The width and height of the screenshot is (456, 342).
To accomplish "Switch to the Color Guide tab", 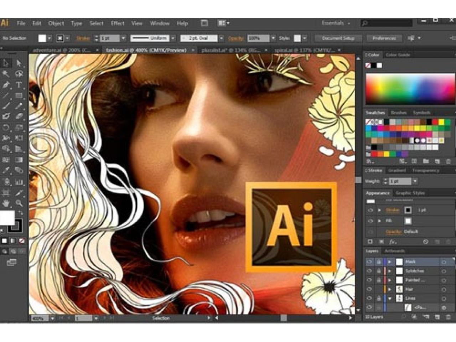I will (x=398, y=55).
